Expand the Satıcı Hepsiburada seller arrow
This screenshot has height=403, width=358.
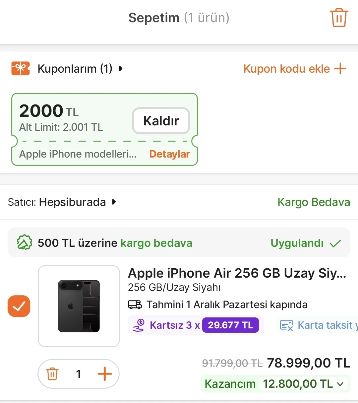(x=114, y=202)
